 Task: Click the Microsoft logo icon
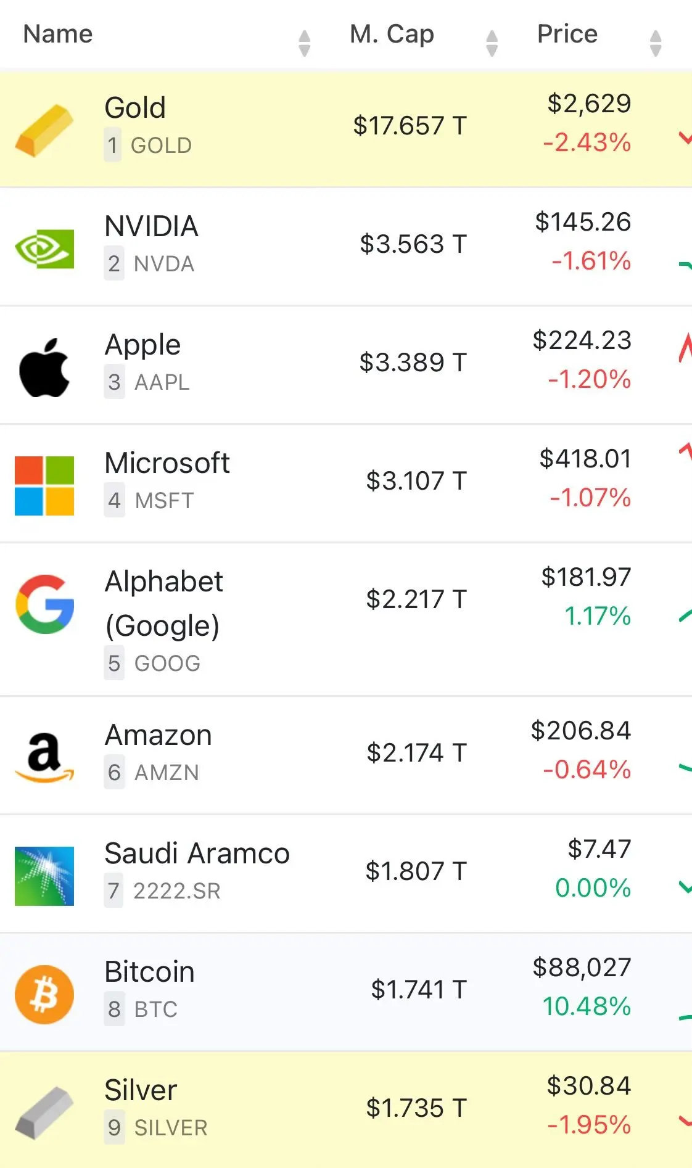click(x=44, y=486)
